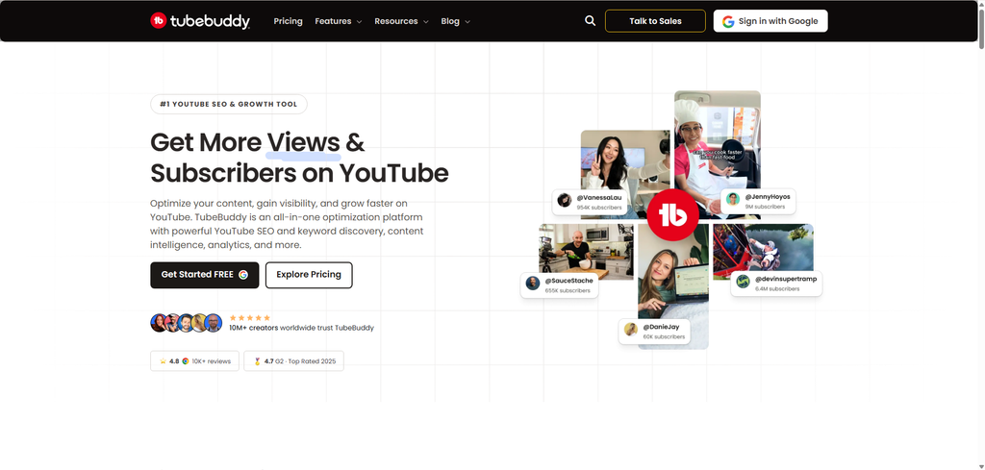Click the #1 YouTube SEO & Growth Tool badge
985x470 pixels.
click(x=229, y=104)
